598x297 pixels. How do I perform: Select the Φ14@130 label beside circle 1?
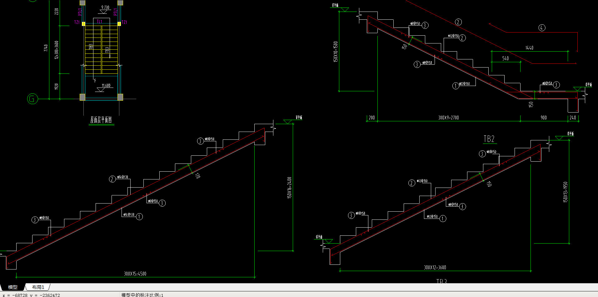click(x=129, y=214)
